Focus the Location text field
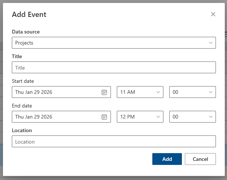Screen dimensions: 227x180 point(113,141)
